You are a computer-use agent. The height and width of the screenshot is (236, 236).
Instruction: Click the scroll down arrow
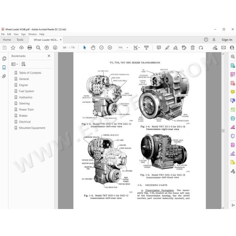click(x=223, y=208)
